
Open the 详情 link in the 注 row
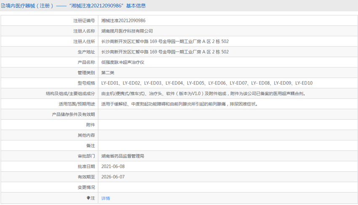tap(105, 198)
